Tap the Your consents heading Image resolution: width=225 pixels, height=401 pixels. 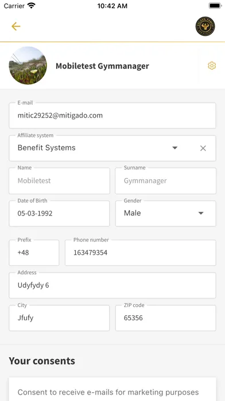click(x=42, y=361)
